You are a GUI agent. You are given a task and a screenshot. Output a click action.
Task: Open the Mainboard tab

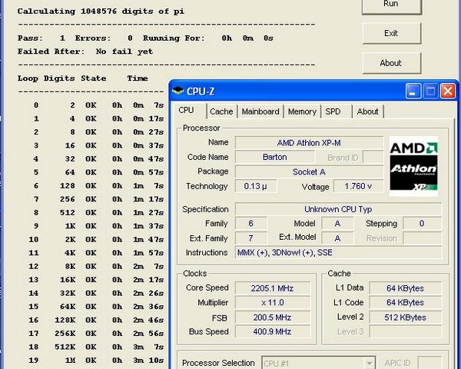pos(260,111)
